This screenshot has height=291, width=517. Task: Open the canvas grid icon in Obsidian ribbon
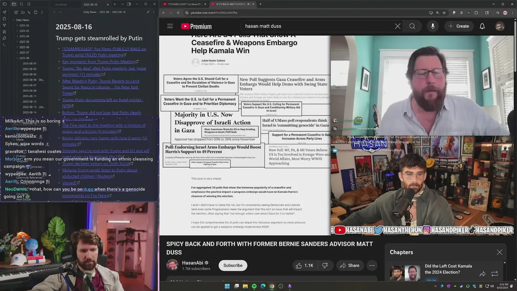4,32
